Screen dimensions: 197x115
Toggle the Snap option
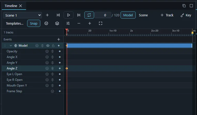coord(34,23)
